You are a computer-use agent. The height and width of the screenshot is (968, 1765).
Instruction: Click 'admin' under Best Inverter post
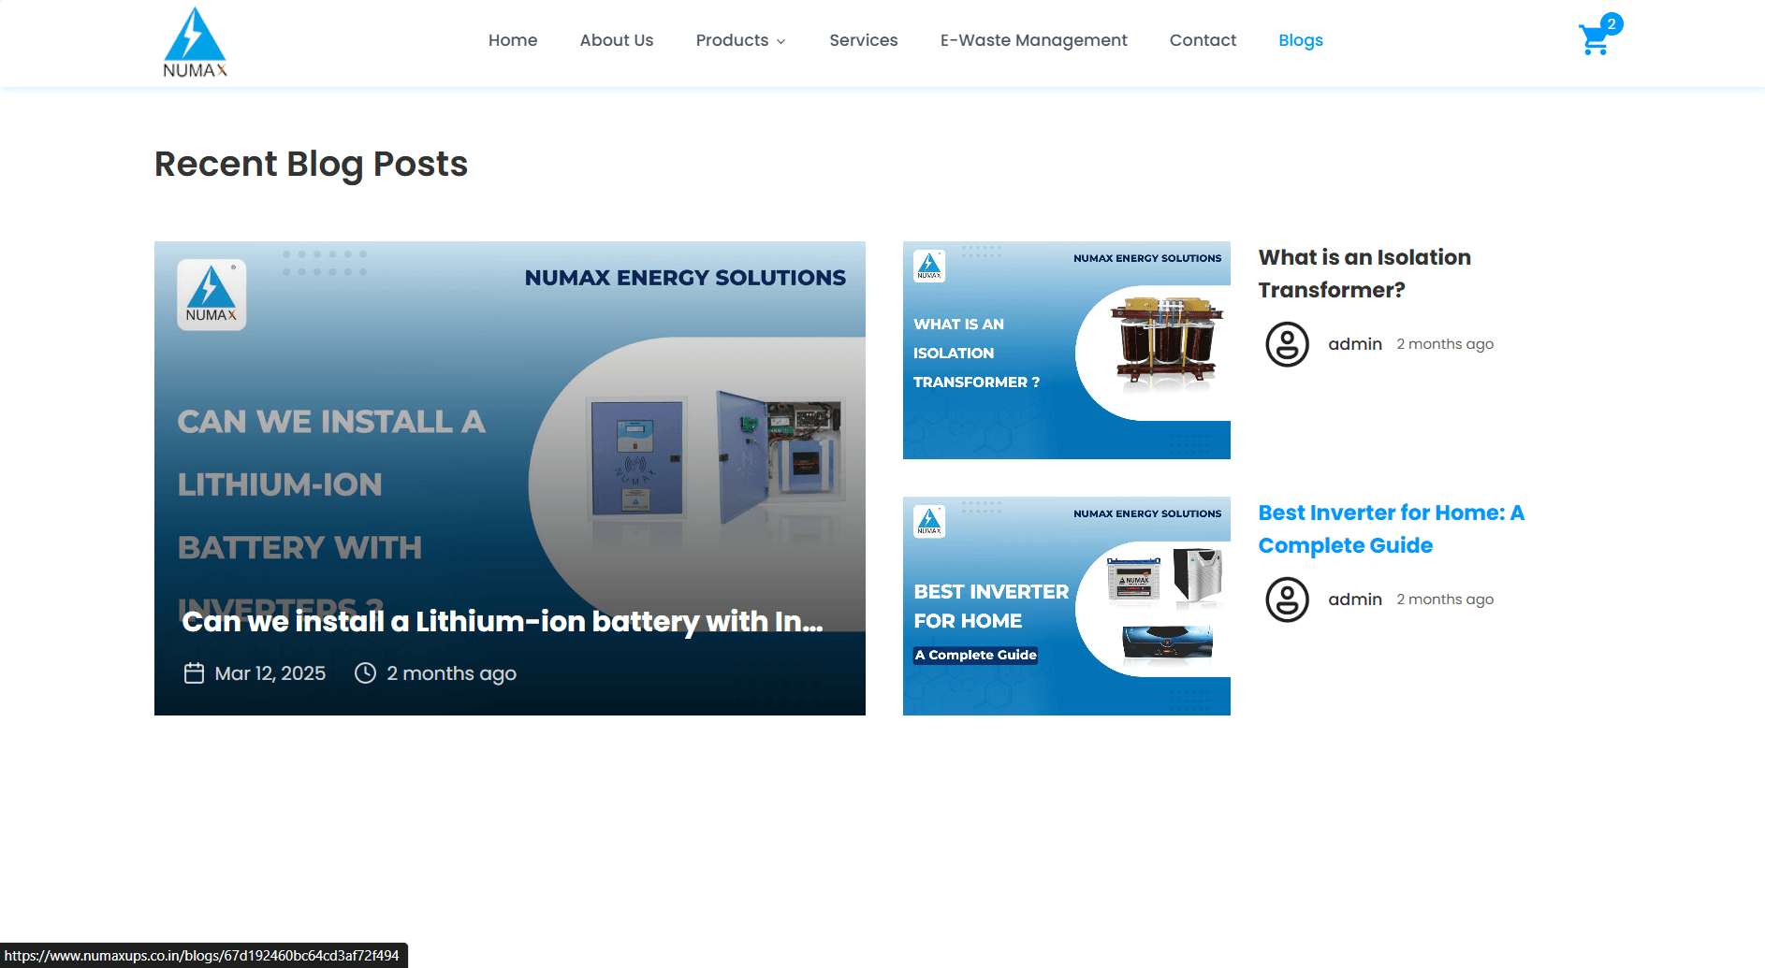(1355, 600)
